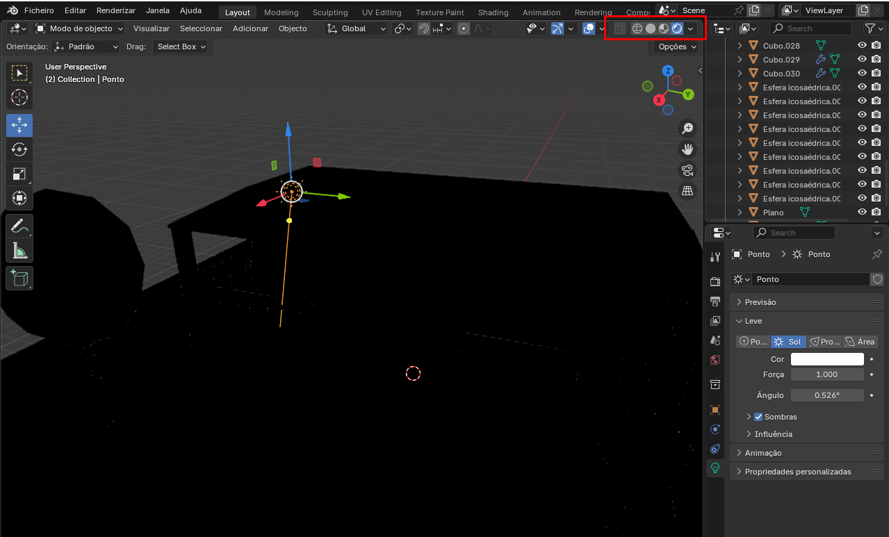
Task: Disable Cubo.030 in renders camera icon
Action: pos(876,73)
